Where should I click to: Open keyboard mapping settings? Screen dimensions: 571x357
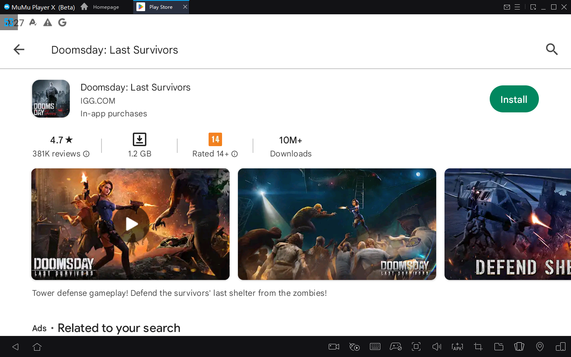[375, 347]
